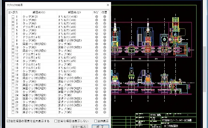The width and height of the screenshot is (208, 128).
Task: Click the size ◎ mark in row 15
Action: click(97, 64)
